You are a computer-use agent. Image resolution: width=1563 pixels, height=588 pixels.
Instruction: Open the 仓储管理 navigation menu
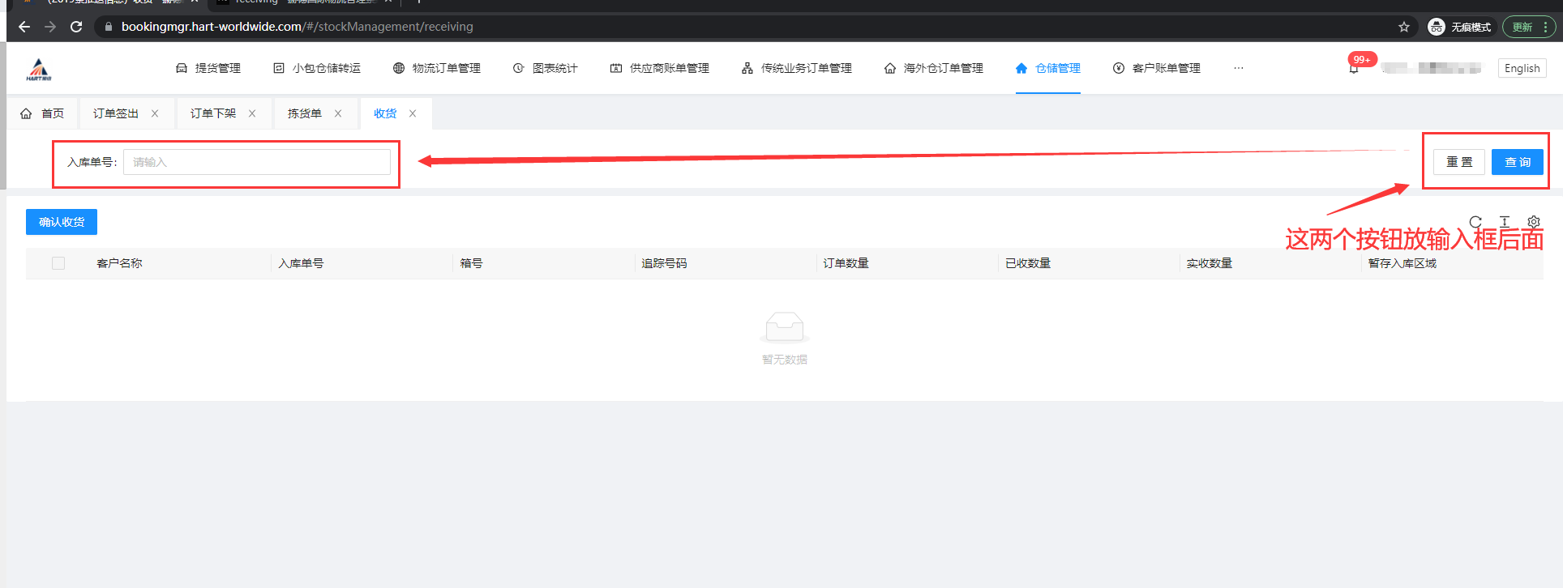(x=1047, y=68)
